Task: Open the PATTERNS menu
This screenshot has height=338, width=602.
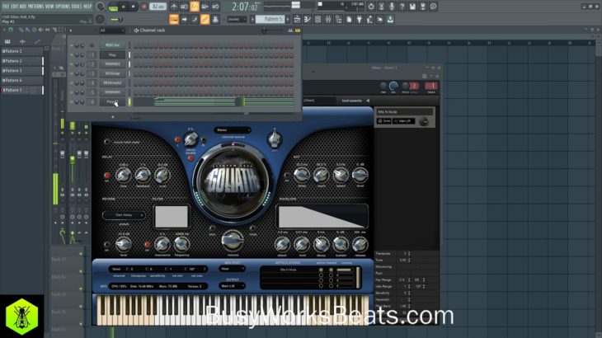Action: pyautogui.click(x=35, y=7)
